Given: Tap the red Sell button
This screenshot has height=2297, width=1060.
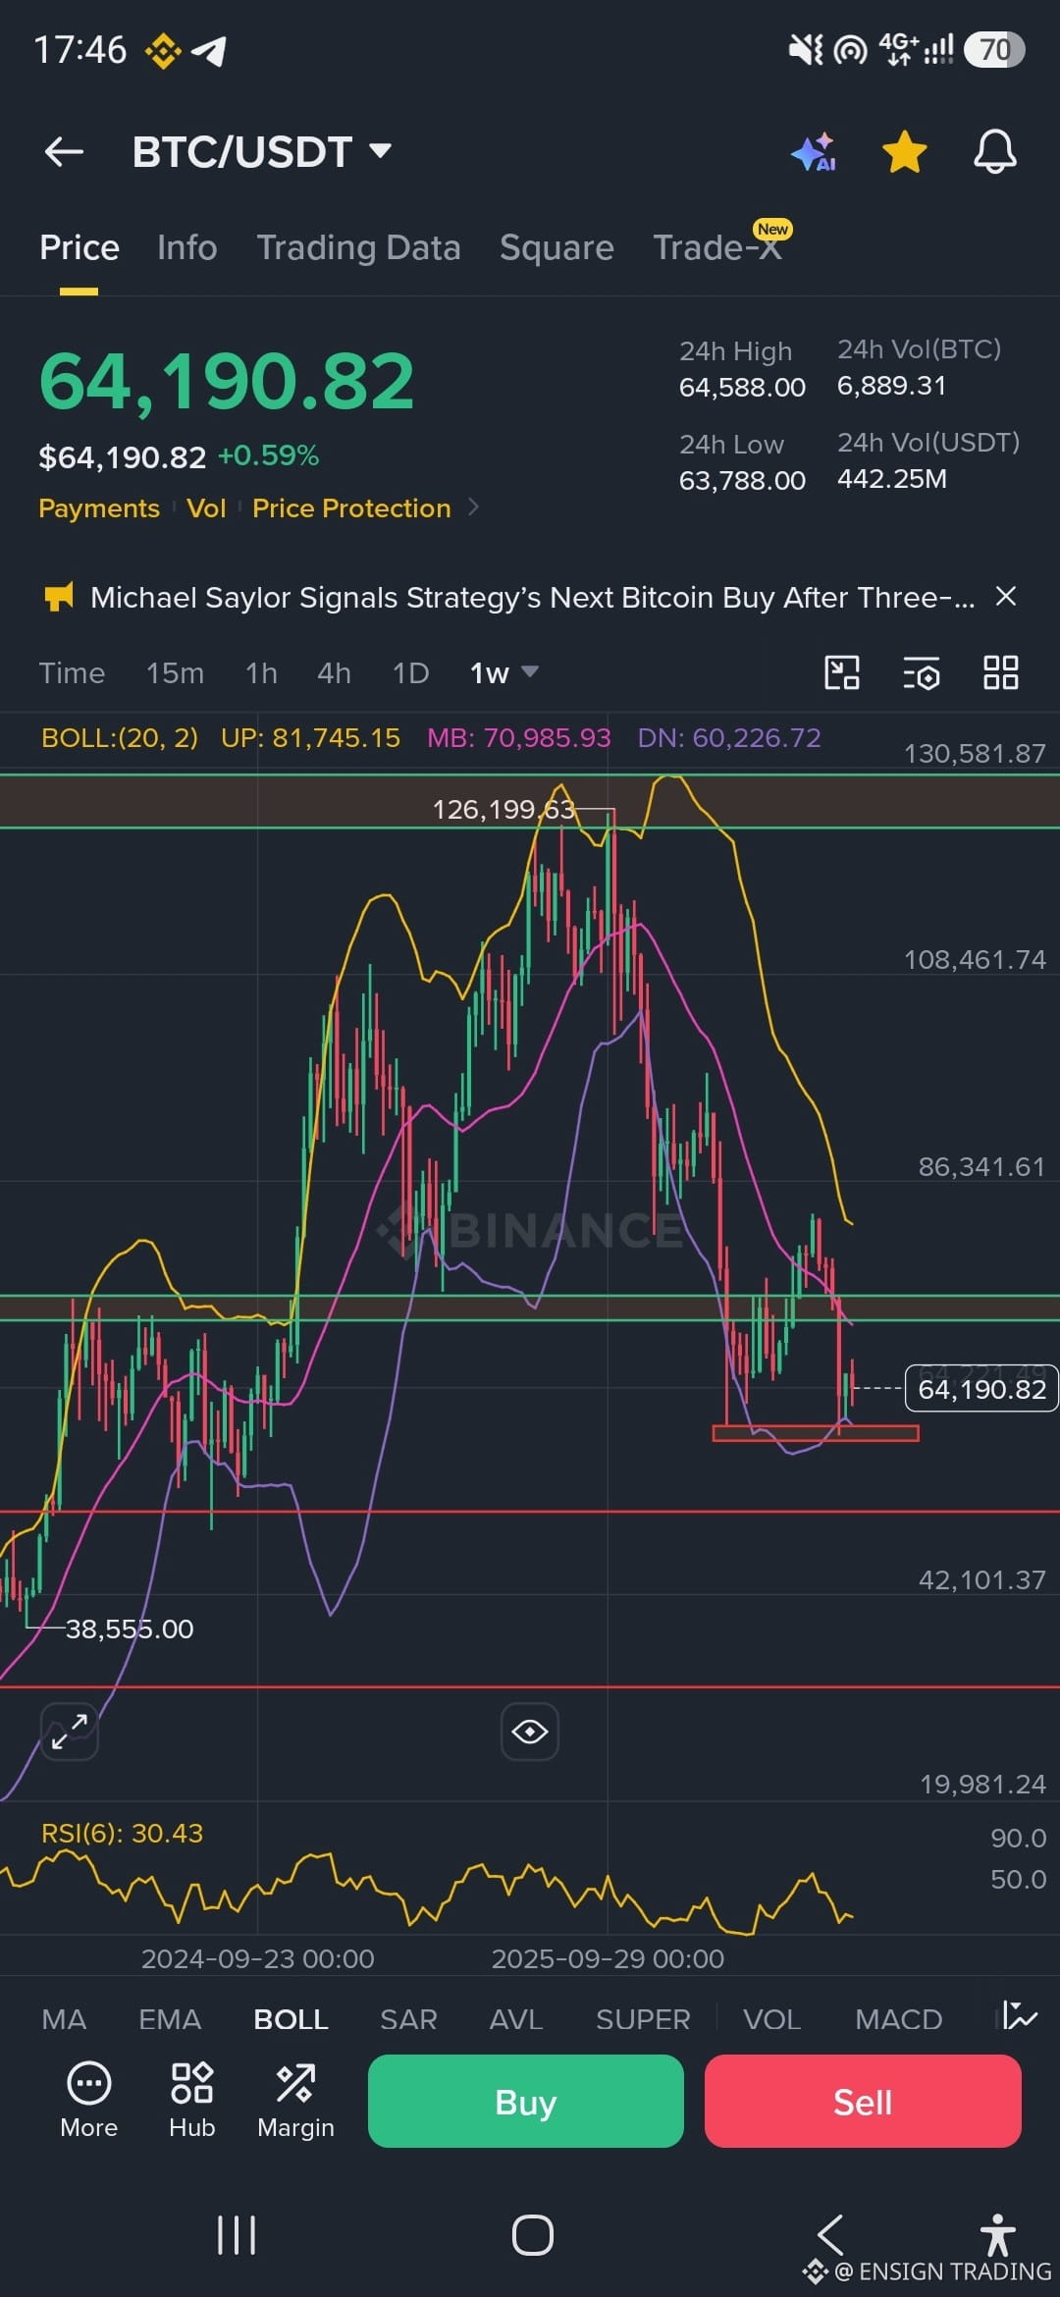Looking at the screenshot, I should [863, 2101].
